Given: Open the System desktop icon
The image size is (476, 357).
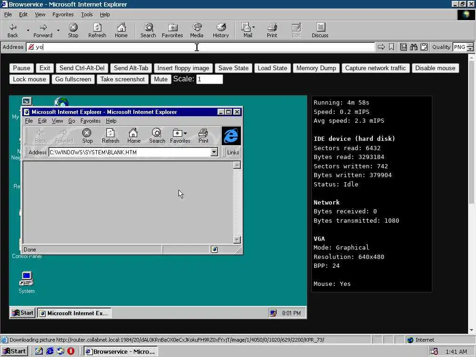Looking at the screenshot, I should click(x=26, y=282).
